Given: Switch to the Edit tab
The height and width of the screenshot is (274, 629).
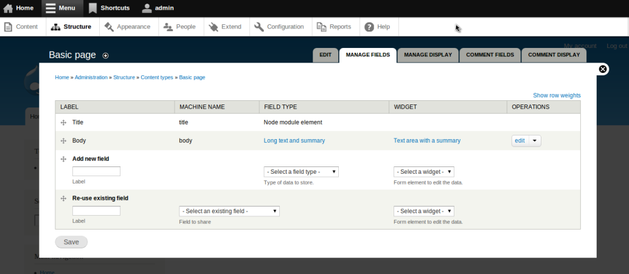Looking at the screenshot, I should (x=325, y=55).
